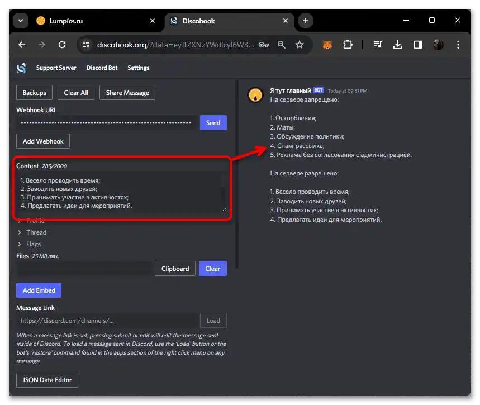Expand the Flags section

click(30, 244)
